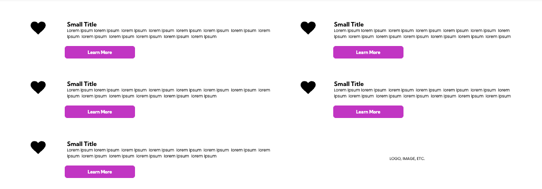Viewport: 542px width, 189px height.
Task: Click the lorem ipsum paragraph in the bottom-left block
Action: click(169, 153)
